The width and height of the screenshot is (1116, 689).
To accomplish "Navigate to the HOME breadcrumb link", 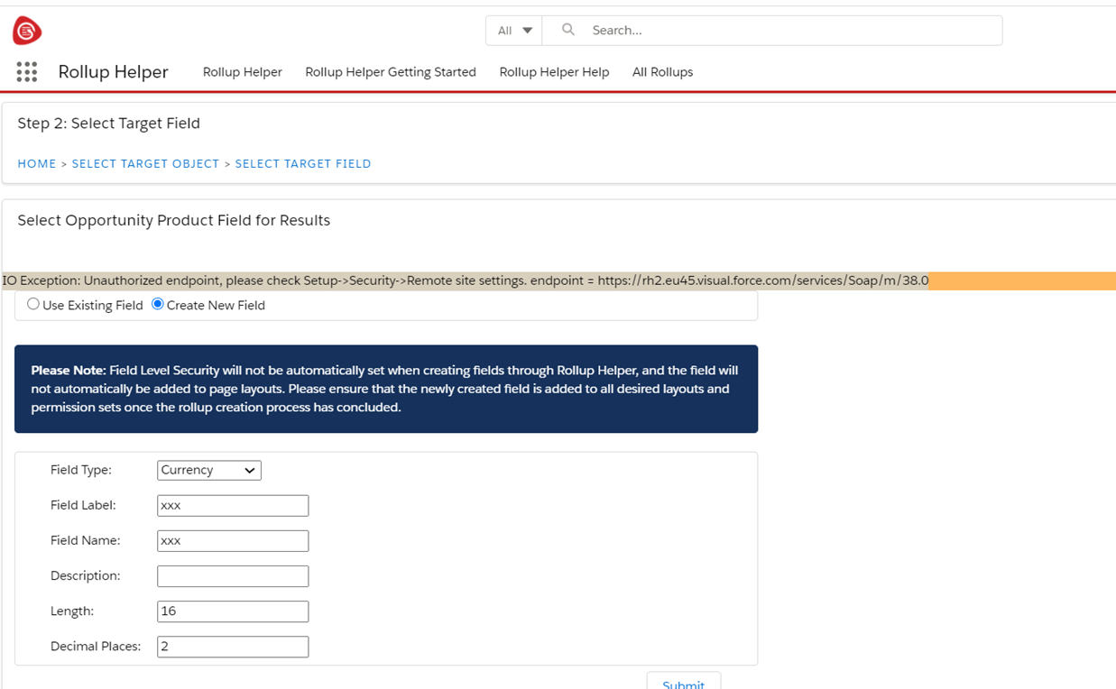I will (36, 163).
